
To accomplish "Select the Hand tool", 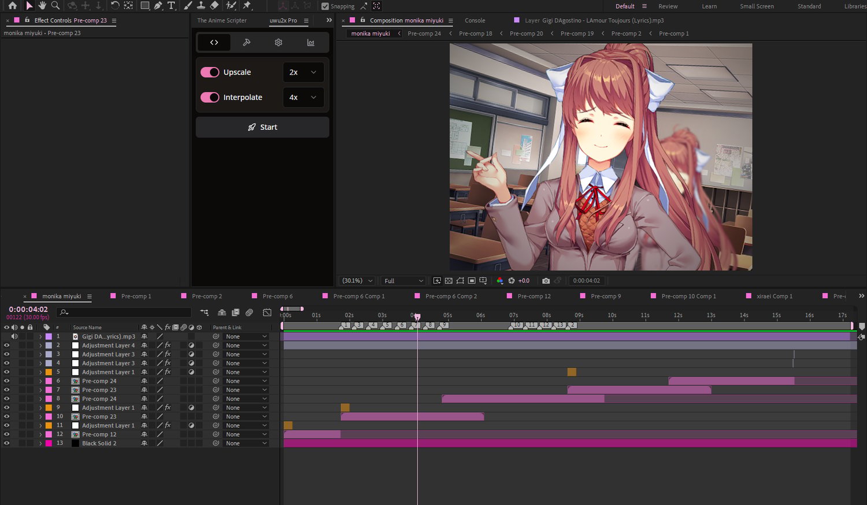I will coord(42,6).
